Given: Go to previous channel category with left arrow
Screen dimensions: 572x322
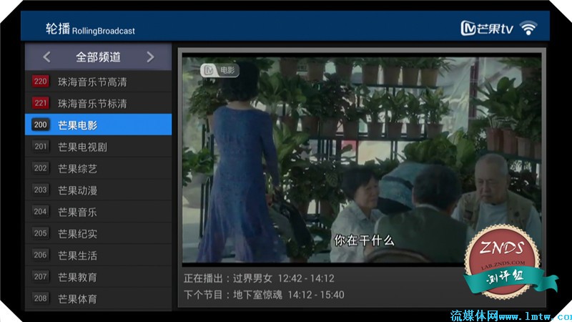Looking at the screenshot, I should tap(46, 57).
